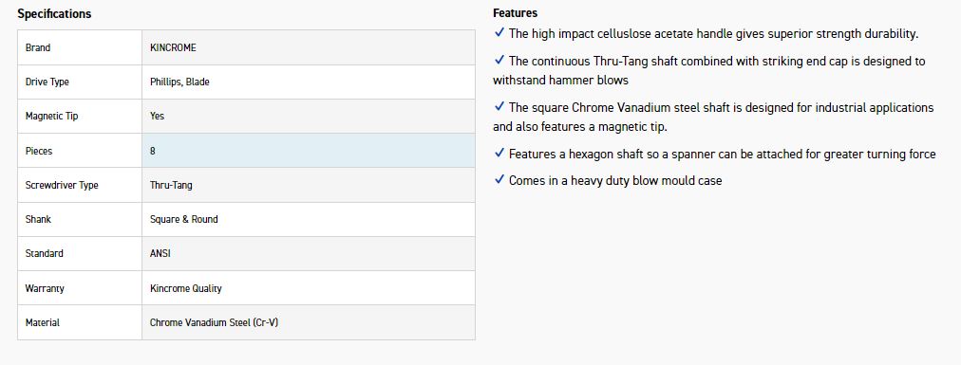
Task: Click the checkmark icon beside cellulose acetate handle feature
Action: tap(499, 33)
